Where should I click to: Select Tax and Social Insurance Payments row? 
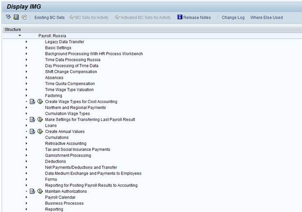(x=78, y=150)
